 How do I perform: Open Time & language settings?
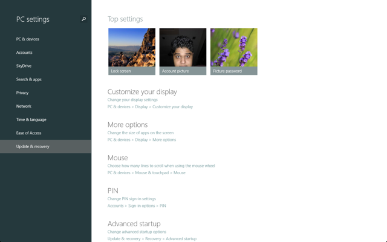click(x=31, y=120)
